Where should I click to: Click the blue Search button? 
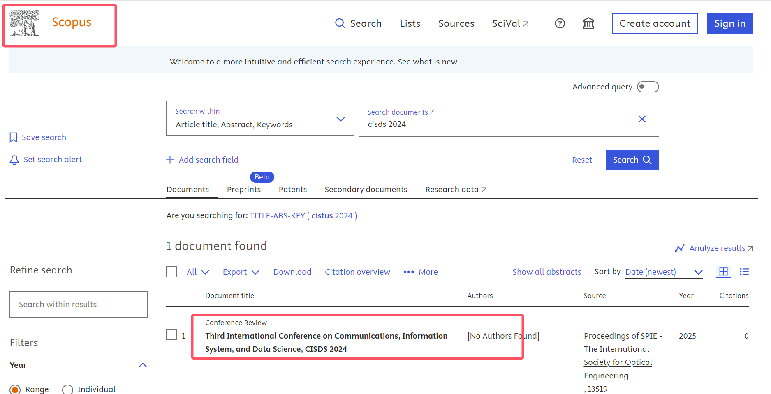(632, 160)
